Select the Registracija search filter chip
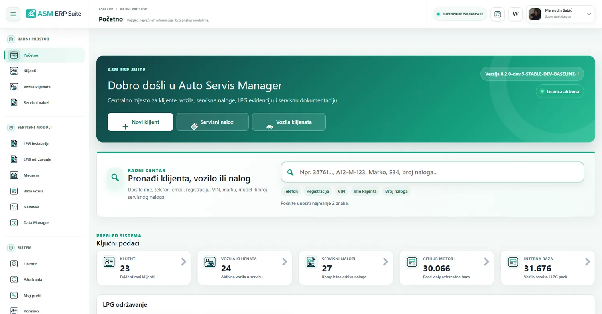Viewport: 602px width, 314px height. (317, 191)
